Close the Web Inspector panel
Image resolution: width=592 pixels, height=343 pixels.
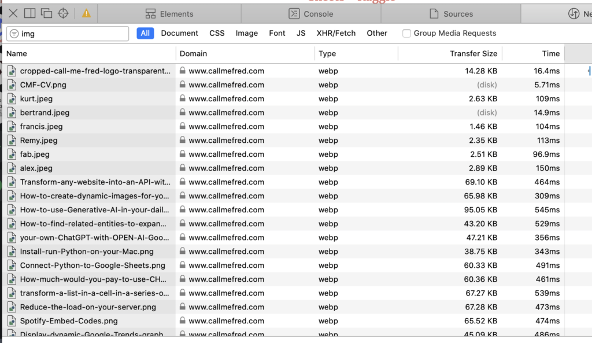[x=13, y=14]
